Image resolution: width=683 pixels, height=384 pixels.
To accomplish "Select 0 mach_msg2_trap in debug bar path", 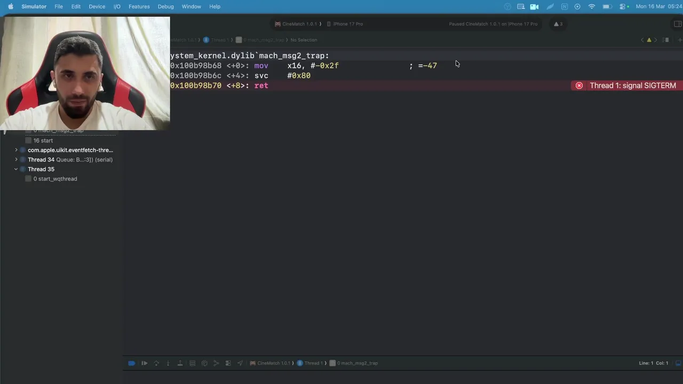I will coord(354,363).
